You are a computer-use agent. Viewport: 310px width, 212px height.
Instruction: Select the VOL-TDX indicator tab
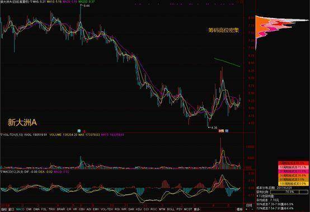(107, 209)
